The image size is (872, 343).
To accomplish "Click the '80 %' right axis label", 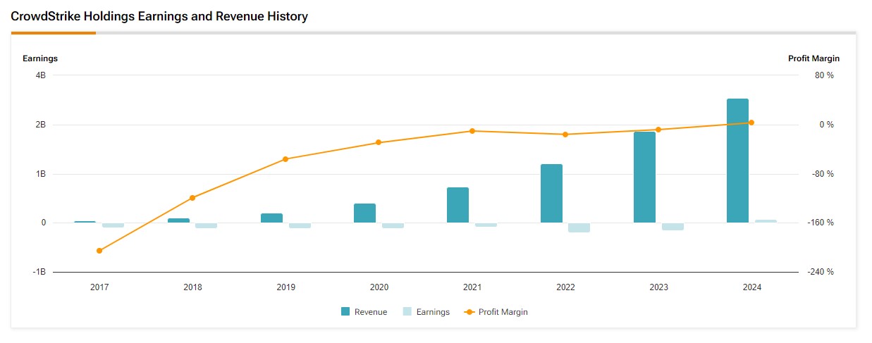I will tap(824, 75).
